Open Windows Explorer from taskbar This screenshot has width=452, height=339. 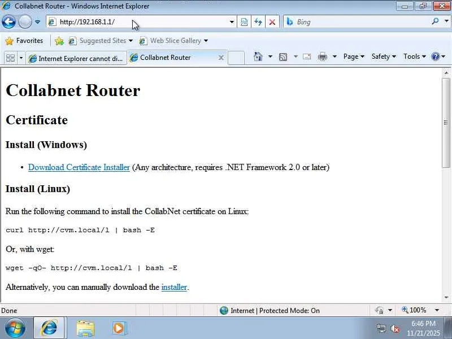pos(85,329)
